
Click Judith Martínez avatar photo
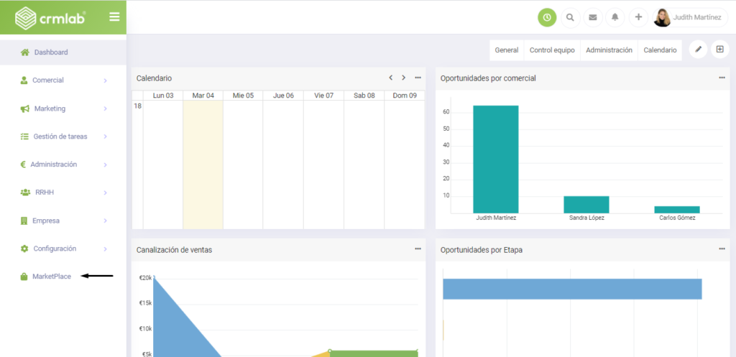point(662,18)
